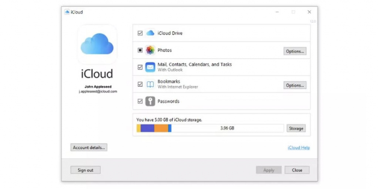Click the Mail envelope icon

[150, 67]
